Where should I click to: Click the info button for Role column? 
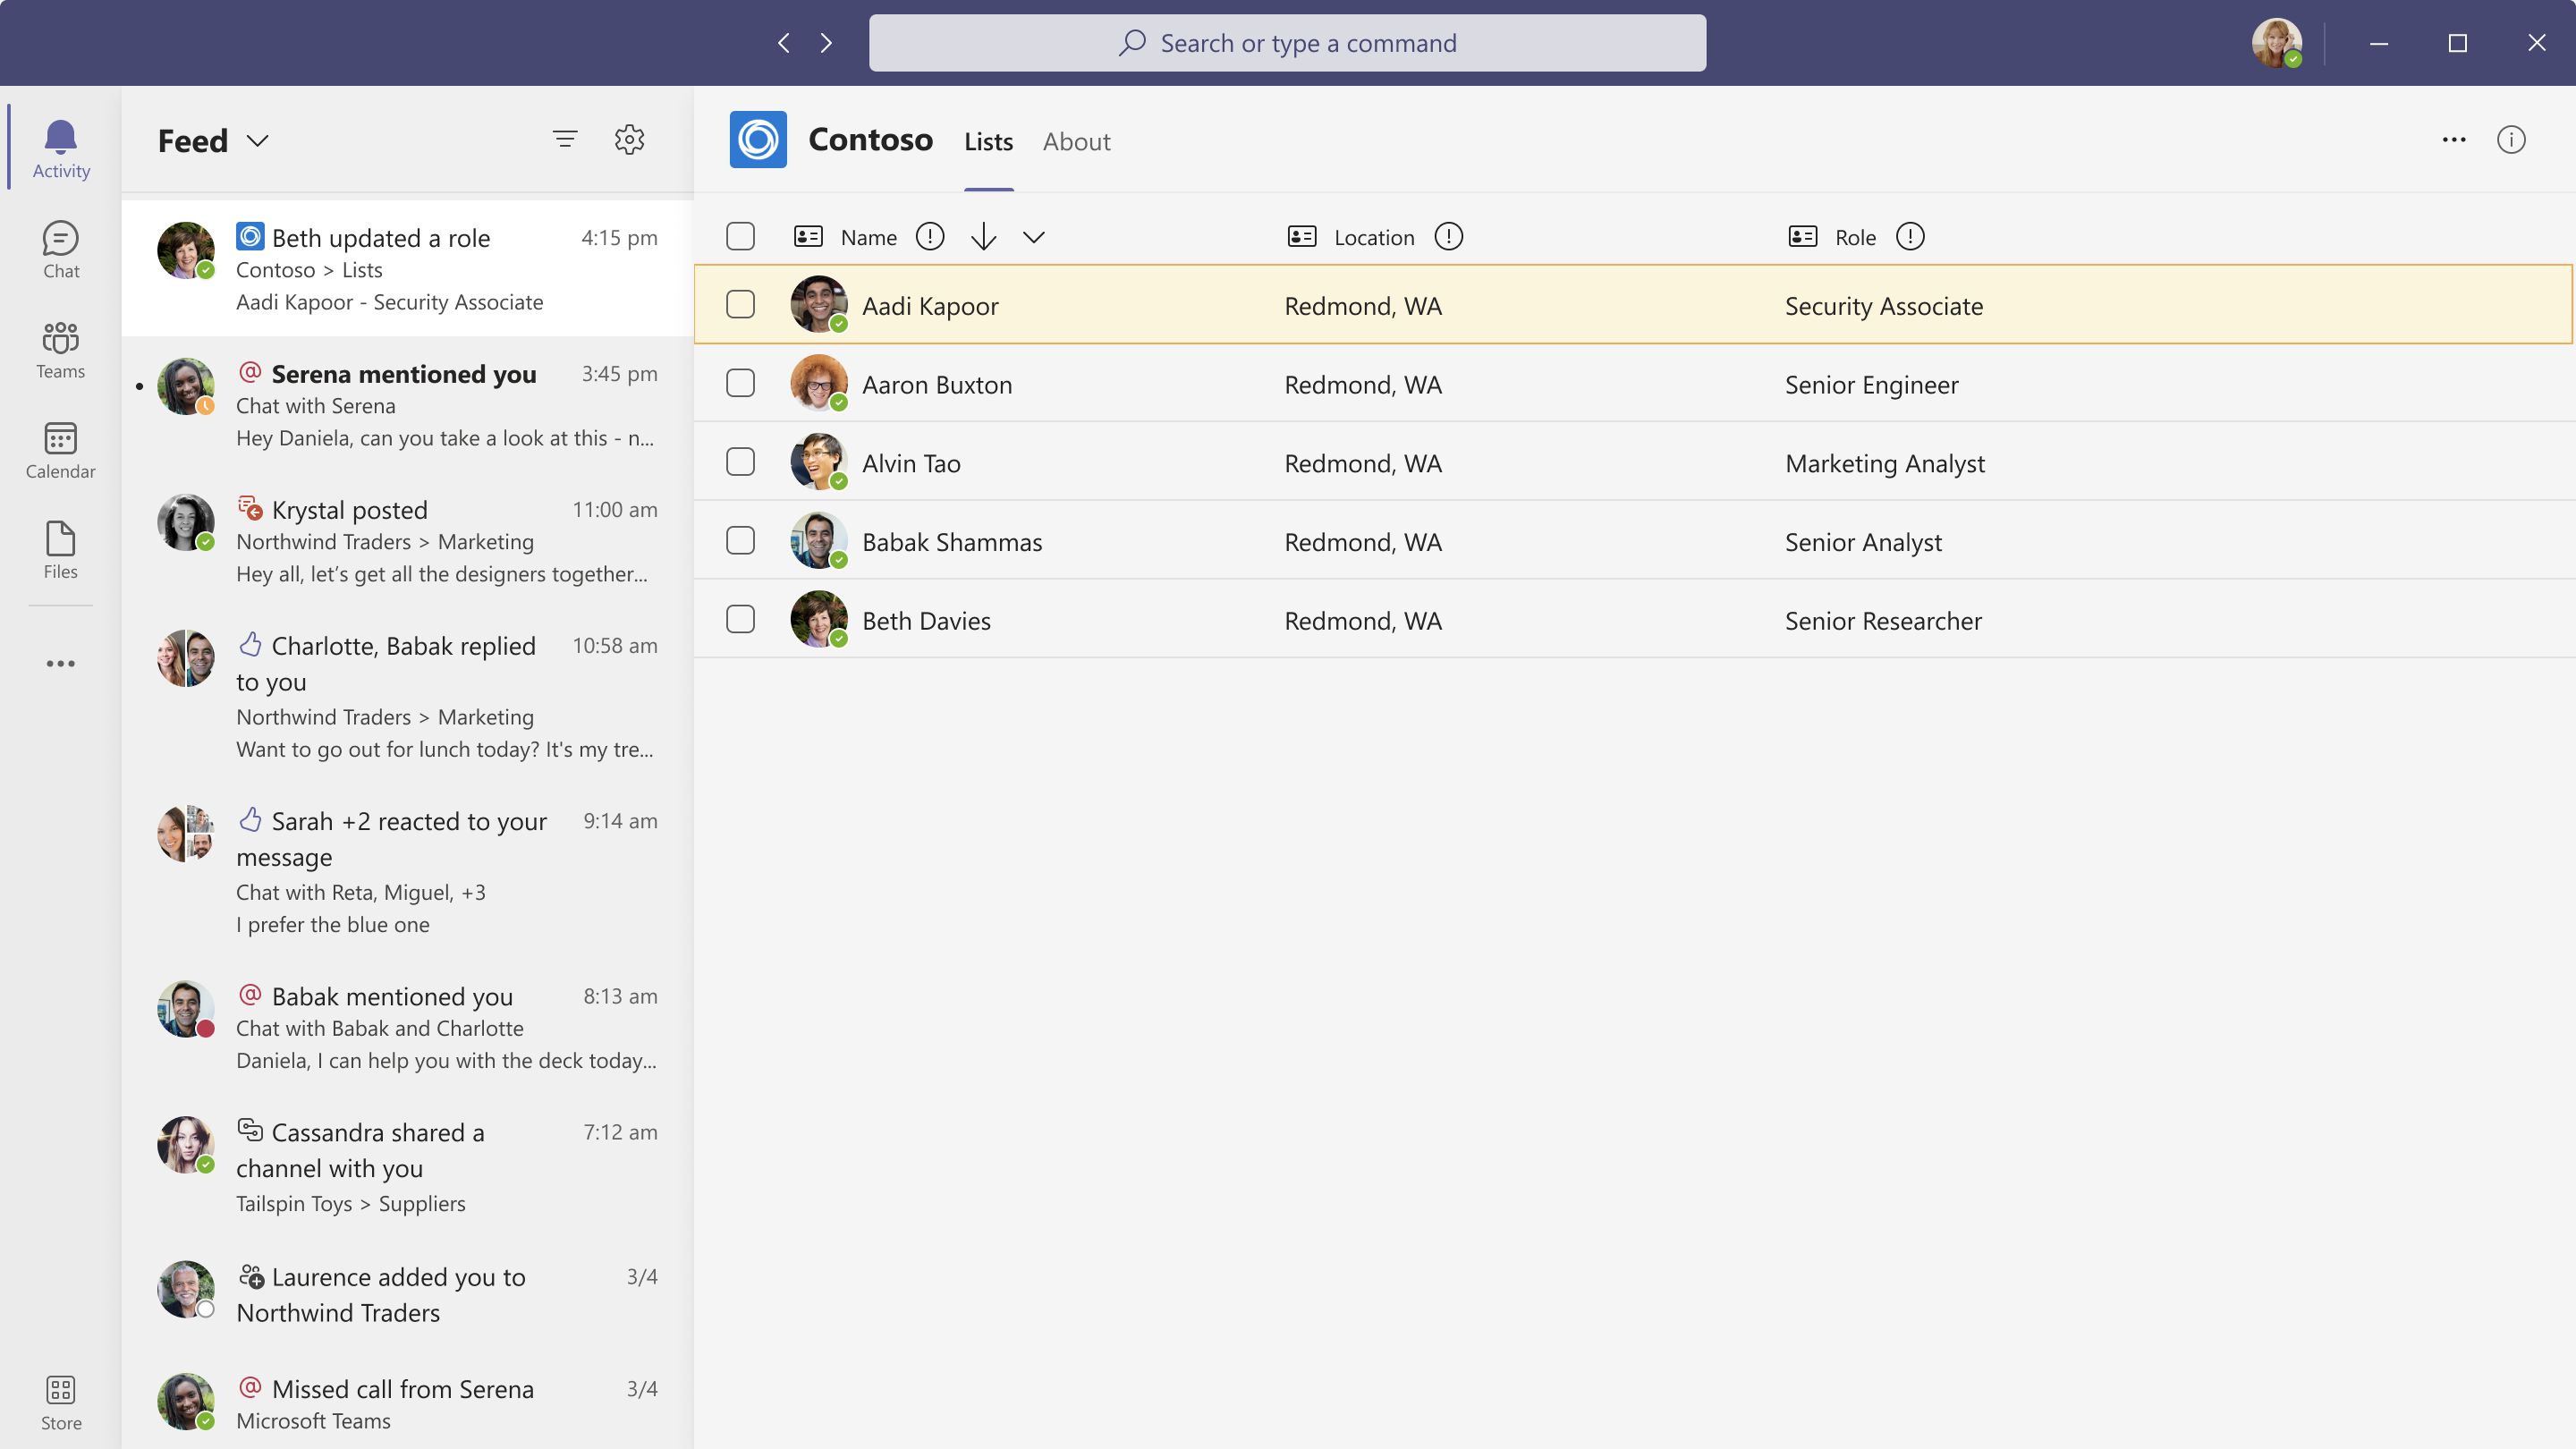pyautogui.click(x=1907, y=235)
